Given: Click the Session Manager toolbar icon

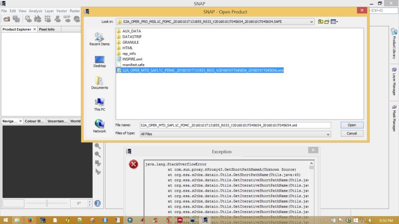Looking at the screenshot, I should [x=16, y=19].
